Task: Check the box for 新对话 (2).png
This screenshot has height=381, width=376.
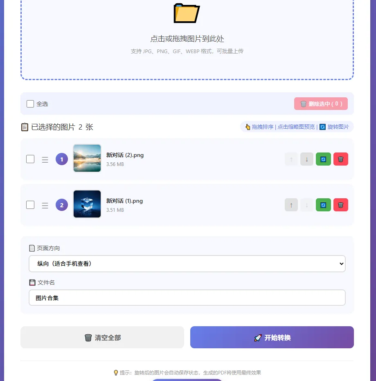Action: [x=30, y=159]
